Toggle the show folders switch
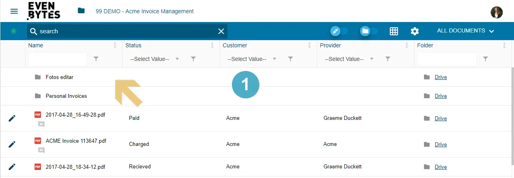514x178 pixels. (x=369, y=31)
